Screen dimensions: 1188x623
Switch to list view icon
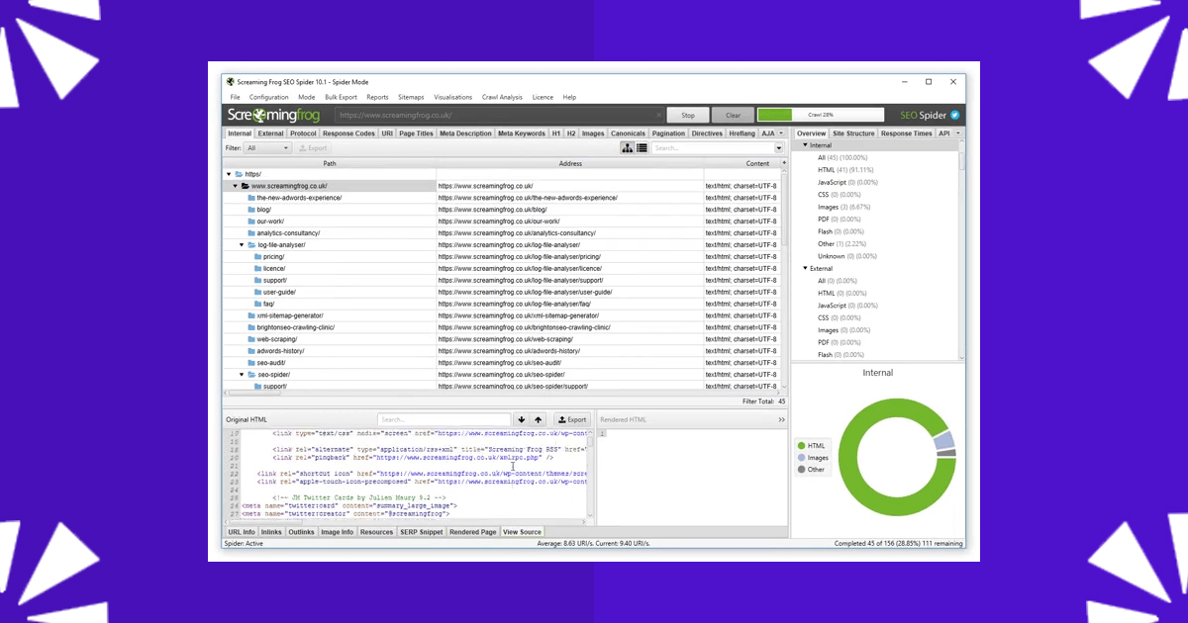coord(642,148)
